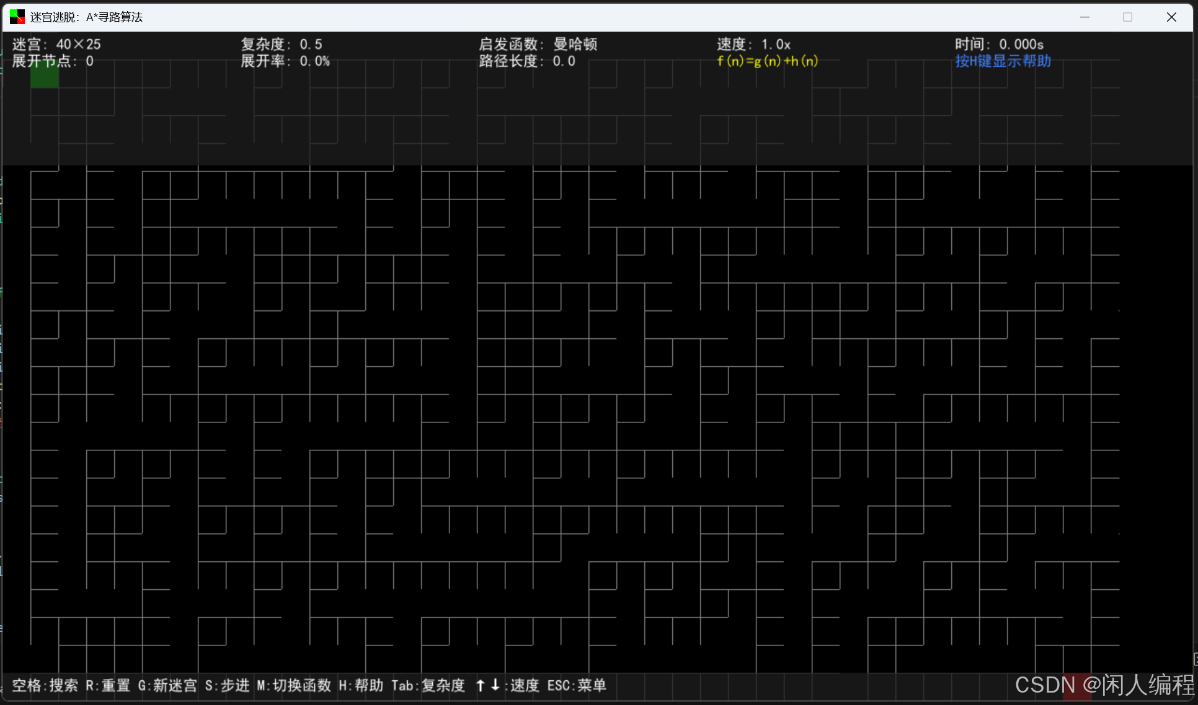Screen dimensions: 1198x705
Task: Maximize the A* pathfinding window
Action: (1127, 17)
